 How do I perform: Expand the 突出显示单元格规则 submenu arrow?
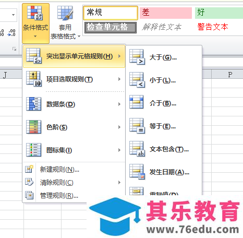point(119,56)
